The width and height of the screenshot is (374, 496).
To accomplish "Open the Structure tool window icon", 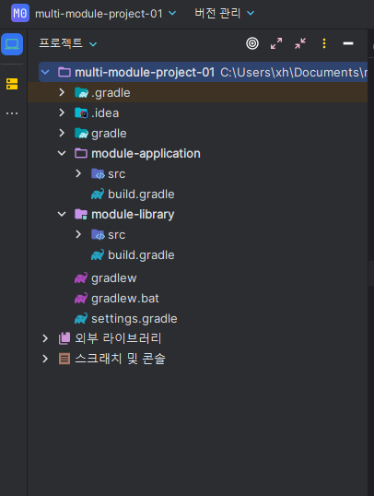I will click(12, 84).
